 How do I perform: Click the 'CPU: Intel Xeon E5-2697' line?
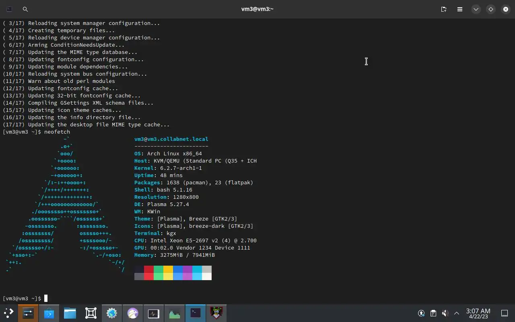[x=196, y=241]
